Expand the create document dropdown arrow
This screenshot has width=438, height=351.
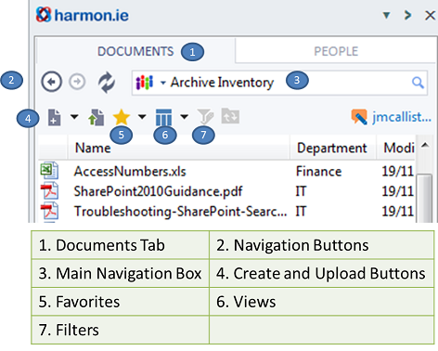[x=74, y=117]
